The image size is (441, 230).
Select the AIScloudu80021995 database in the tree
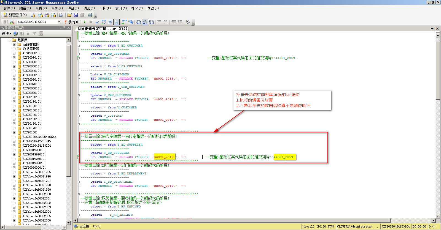pyautogui.click(x=37, y=172)
